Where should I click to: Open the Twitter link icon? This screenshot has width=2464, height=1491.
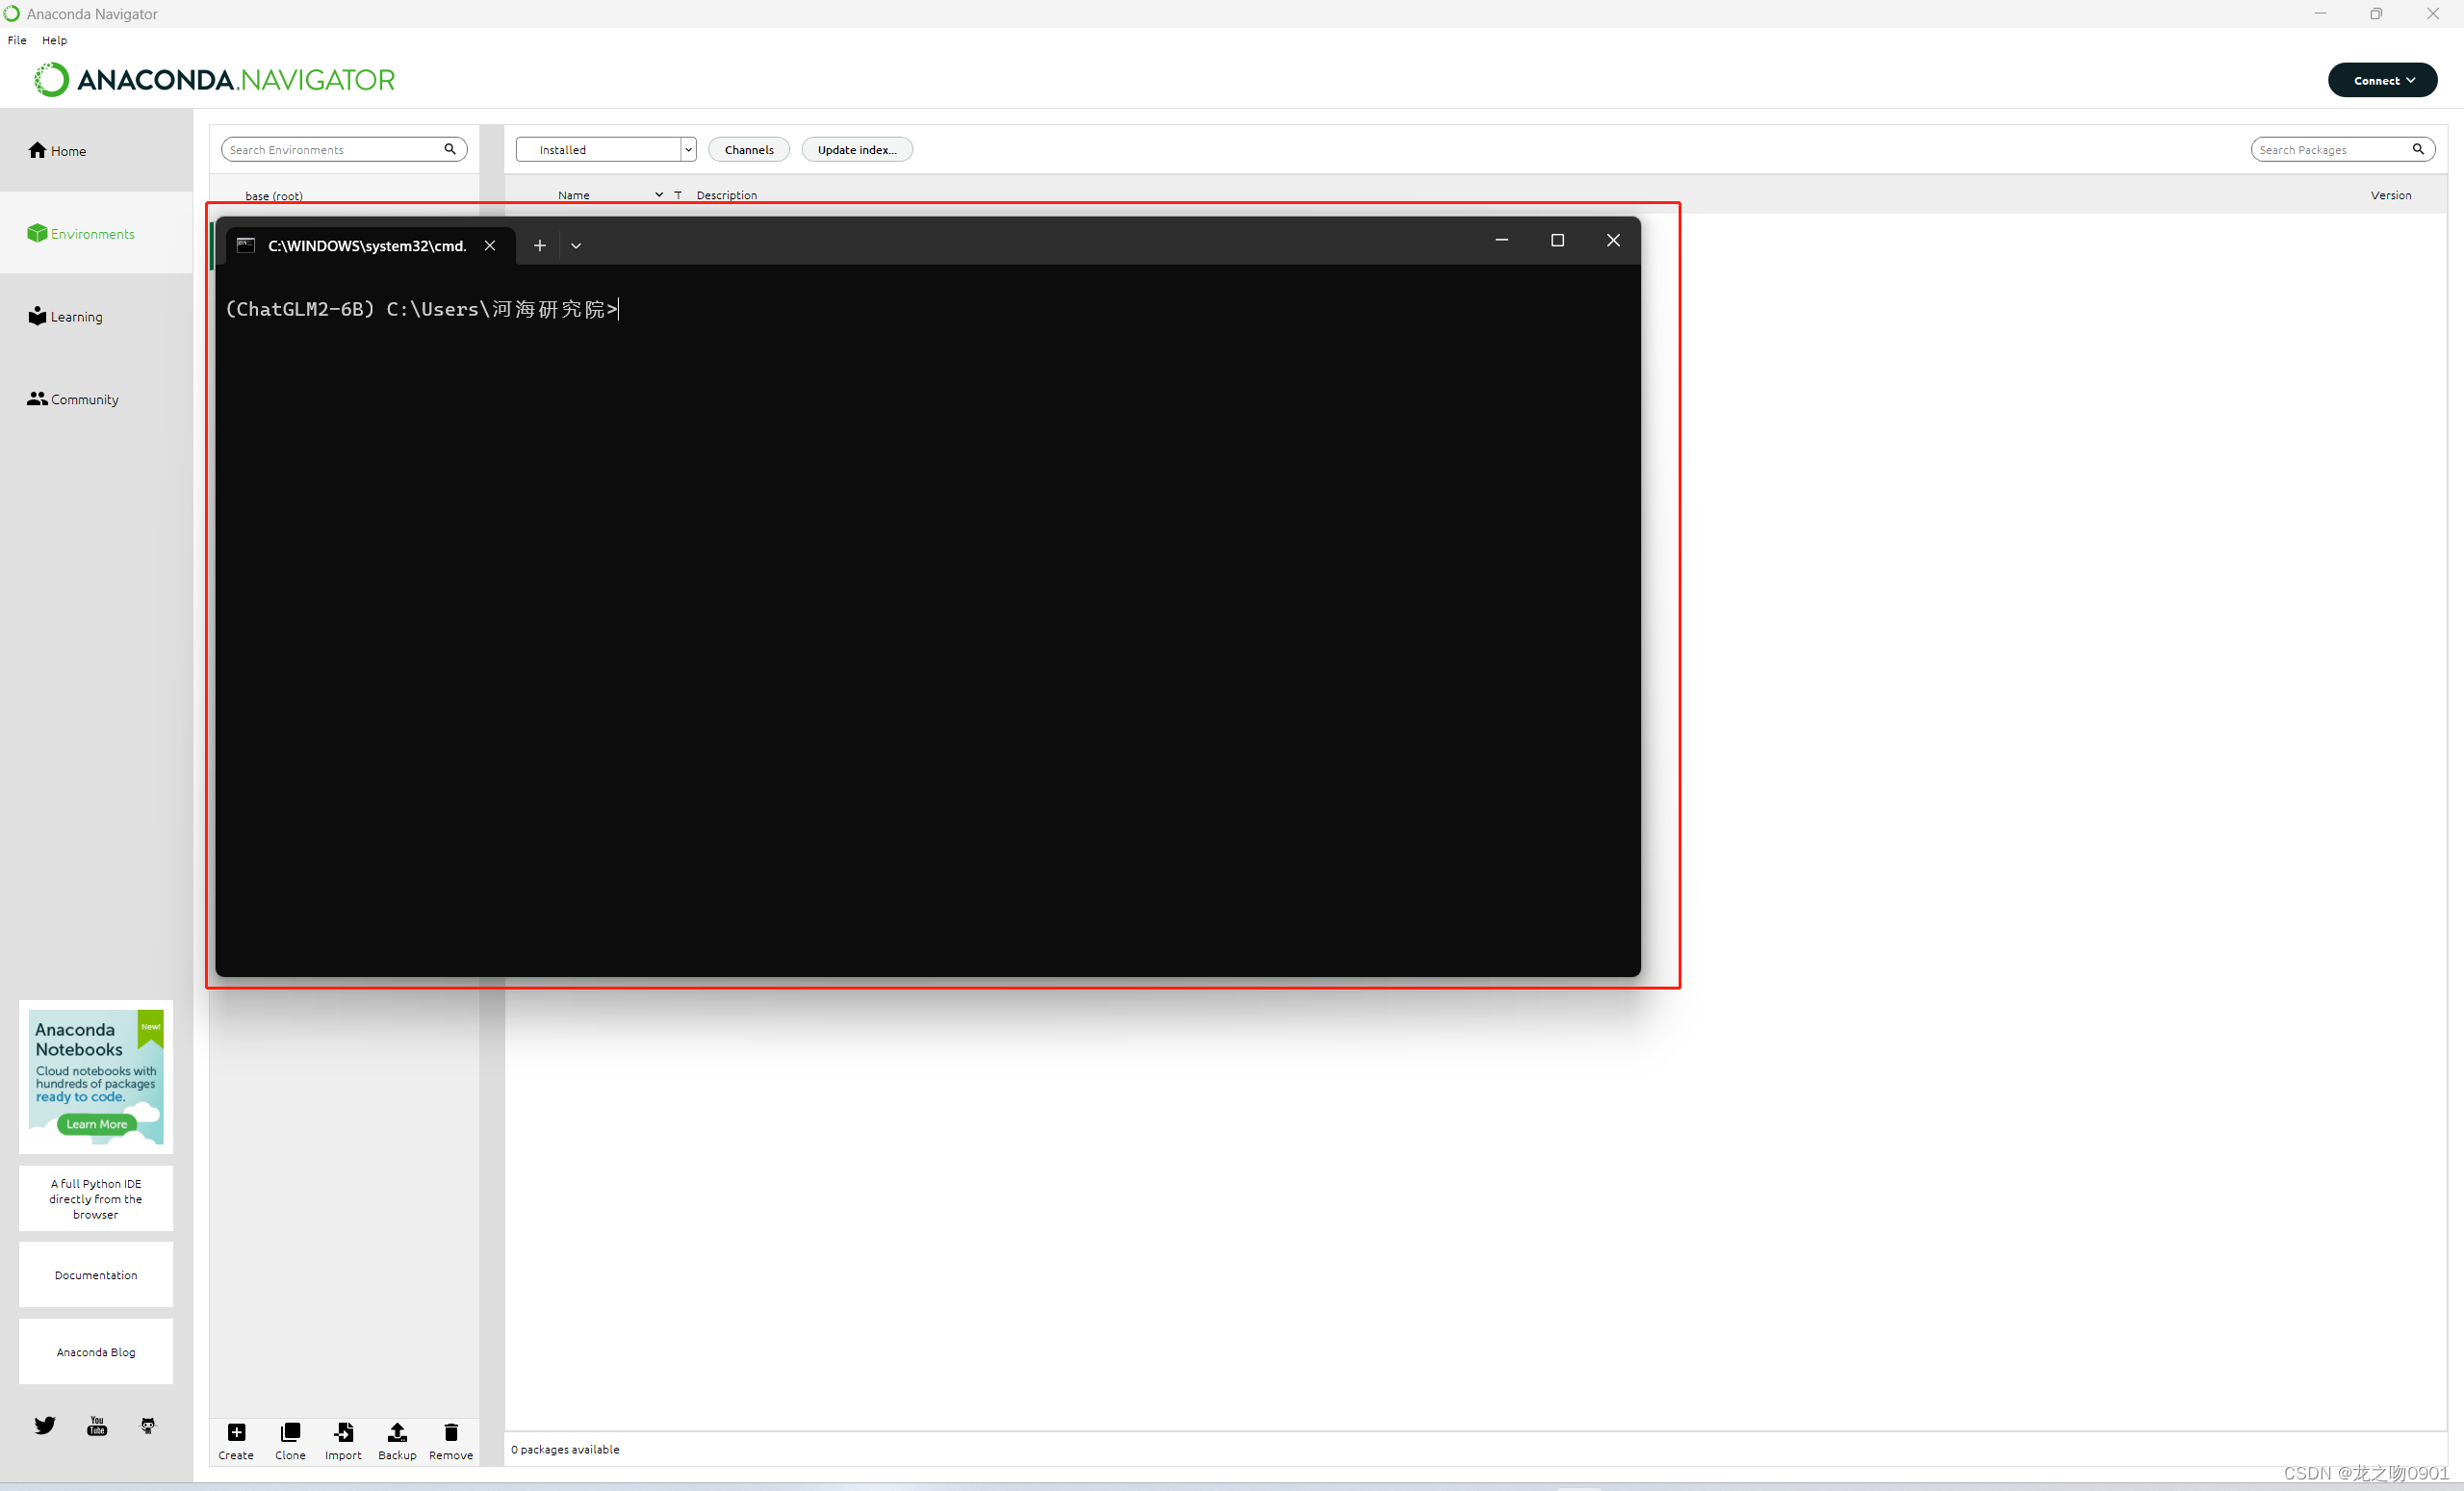click(45, 1425)
